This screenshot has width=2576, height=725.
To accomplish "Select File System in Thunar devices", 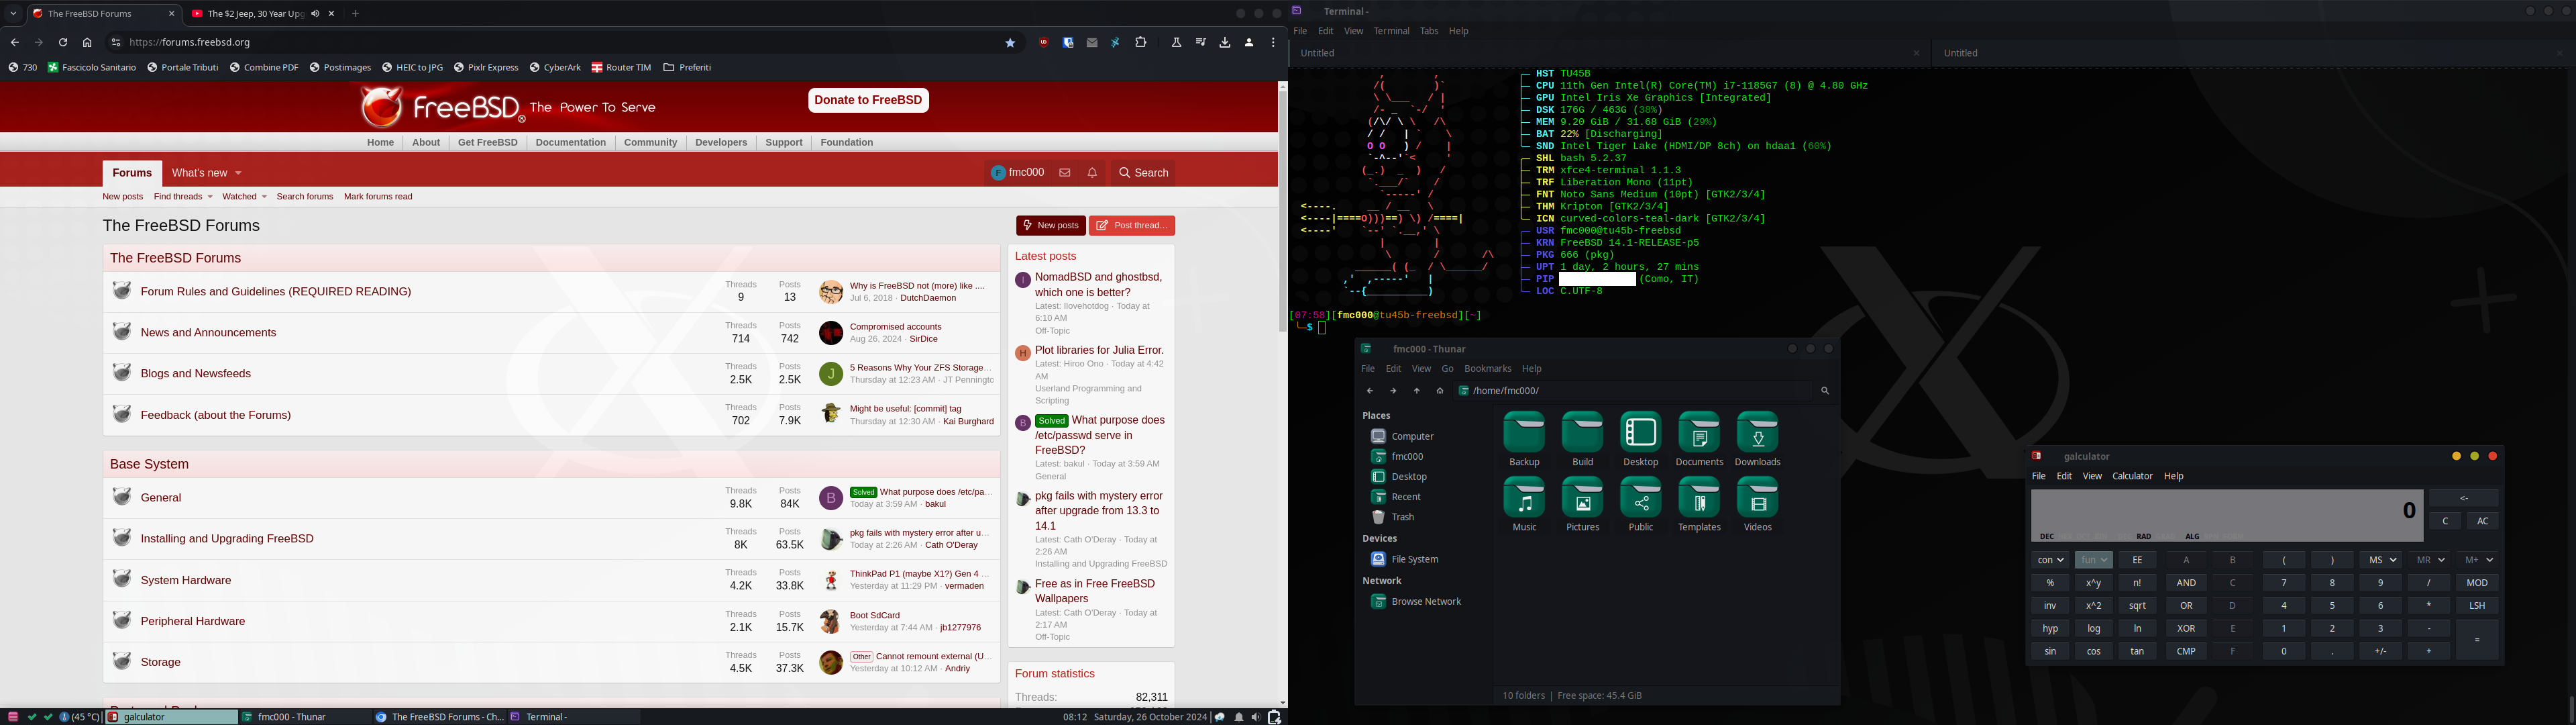I will (x=1404, y=560).
